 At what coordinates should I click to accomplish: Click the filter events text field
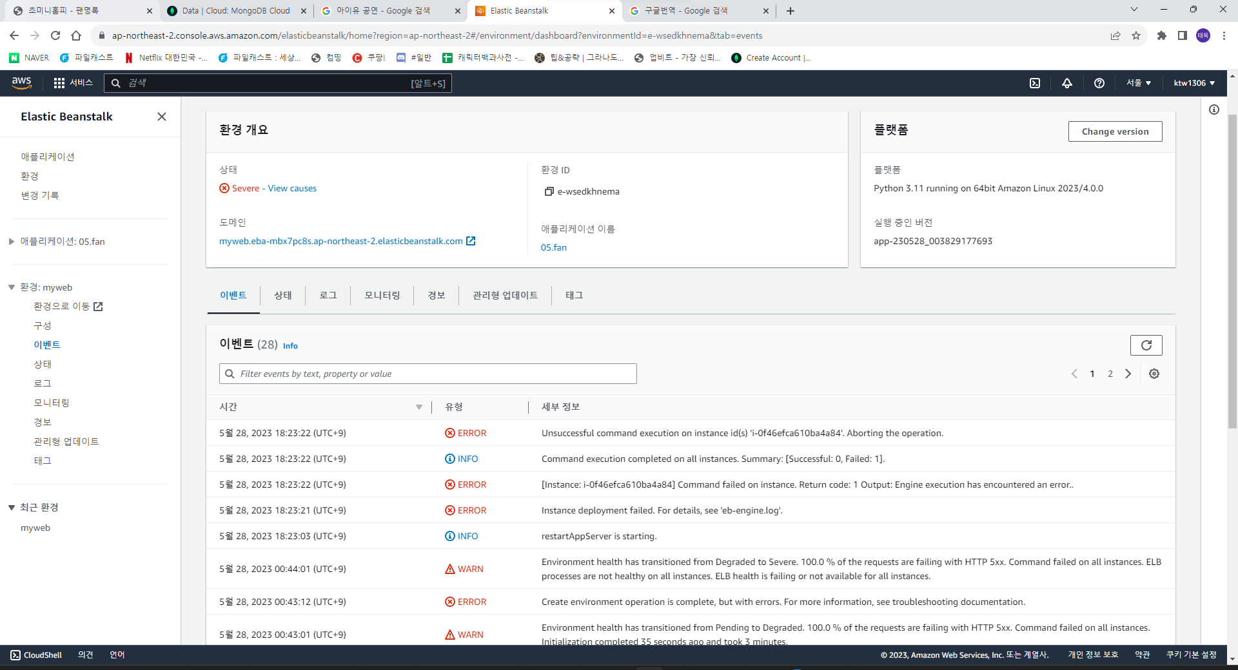(428, 374)
